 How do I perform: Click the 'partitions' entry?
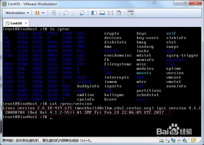coord(149,90)
